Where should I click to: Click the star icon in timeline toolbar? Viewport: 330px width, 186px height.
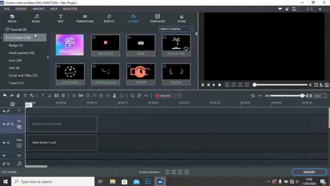pos(108,96)
